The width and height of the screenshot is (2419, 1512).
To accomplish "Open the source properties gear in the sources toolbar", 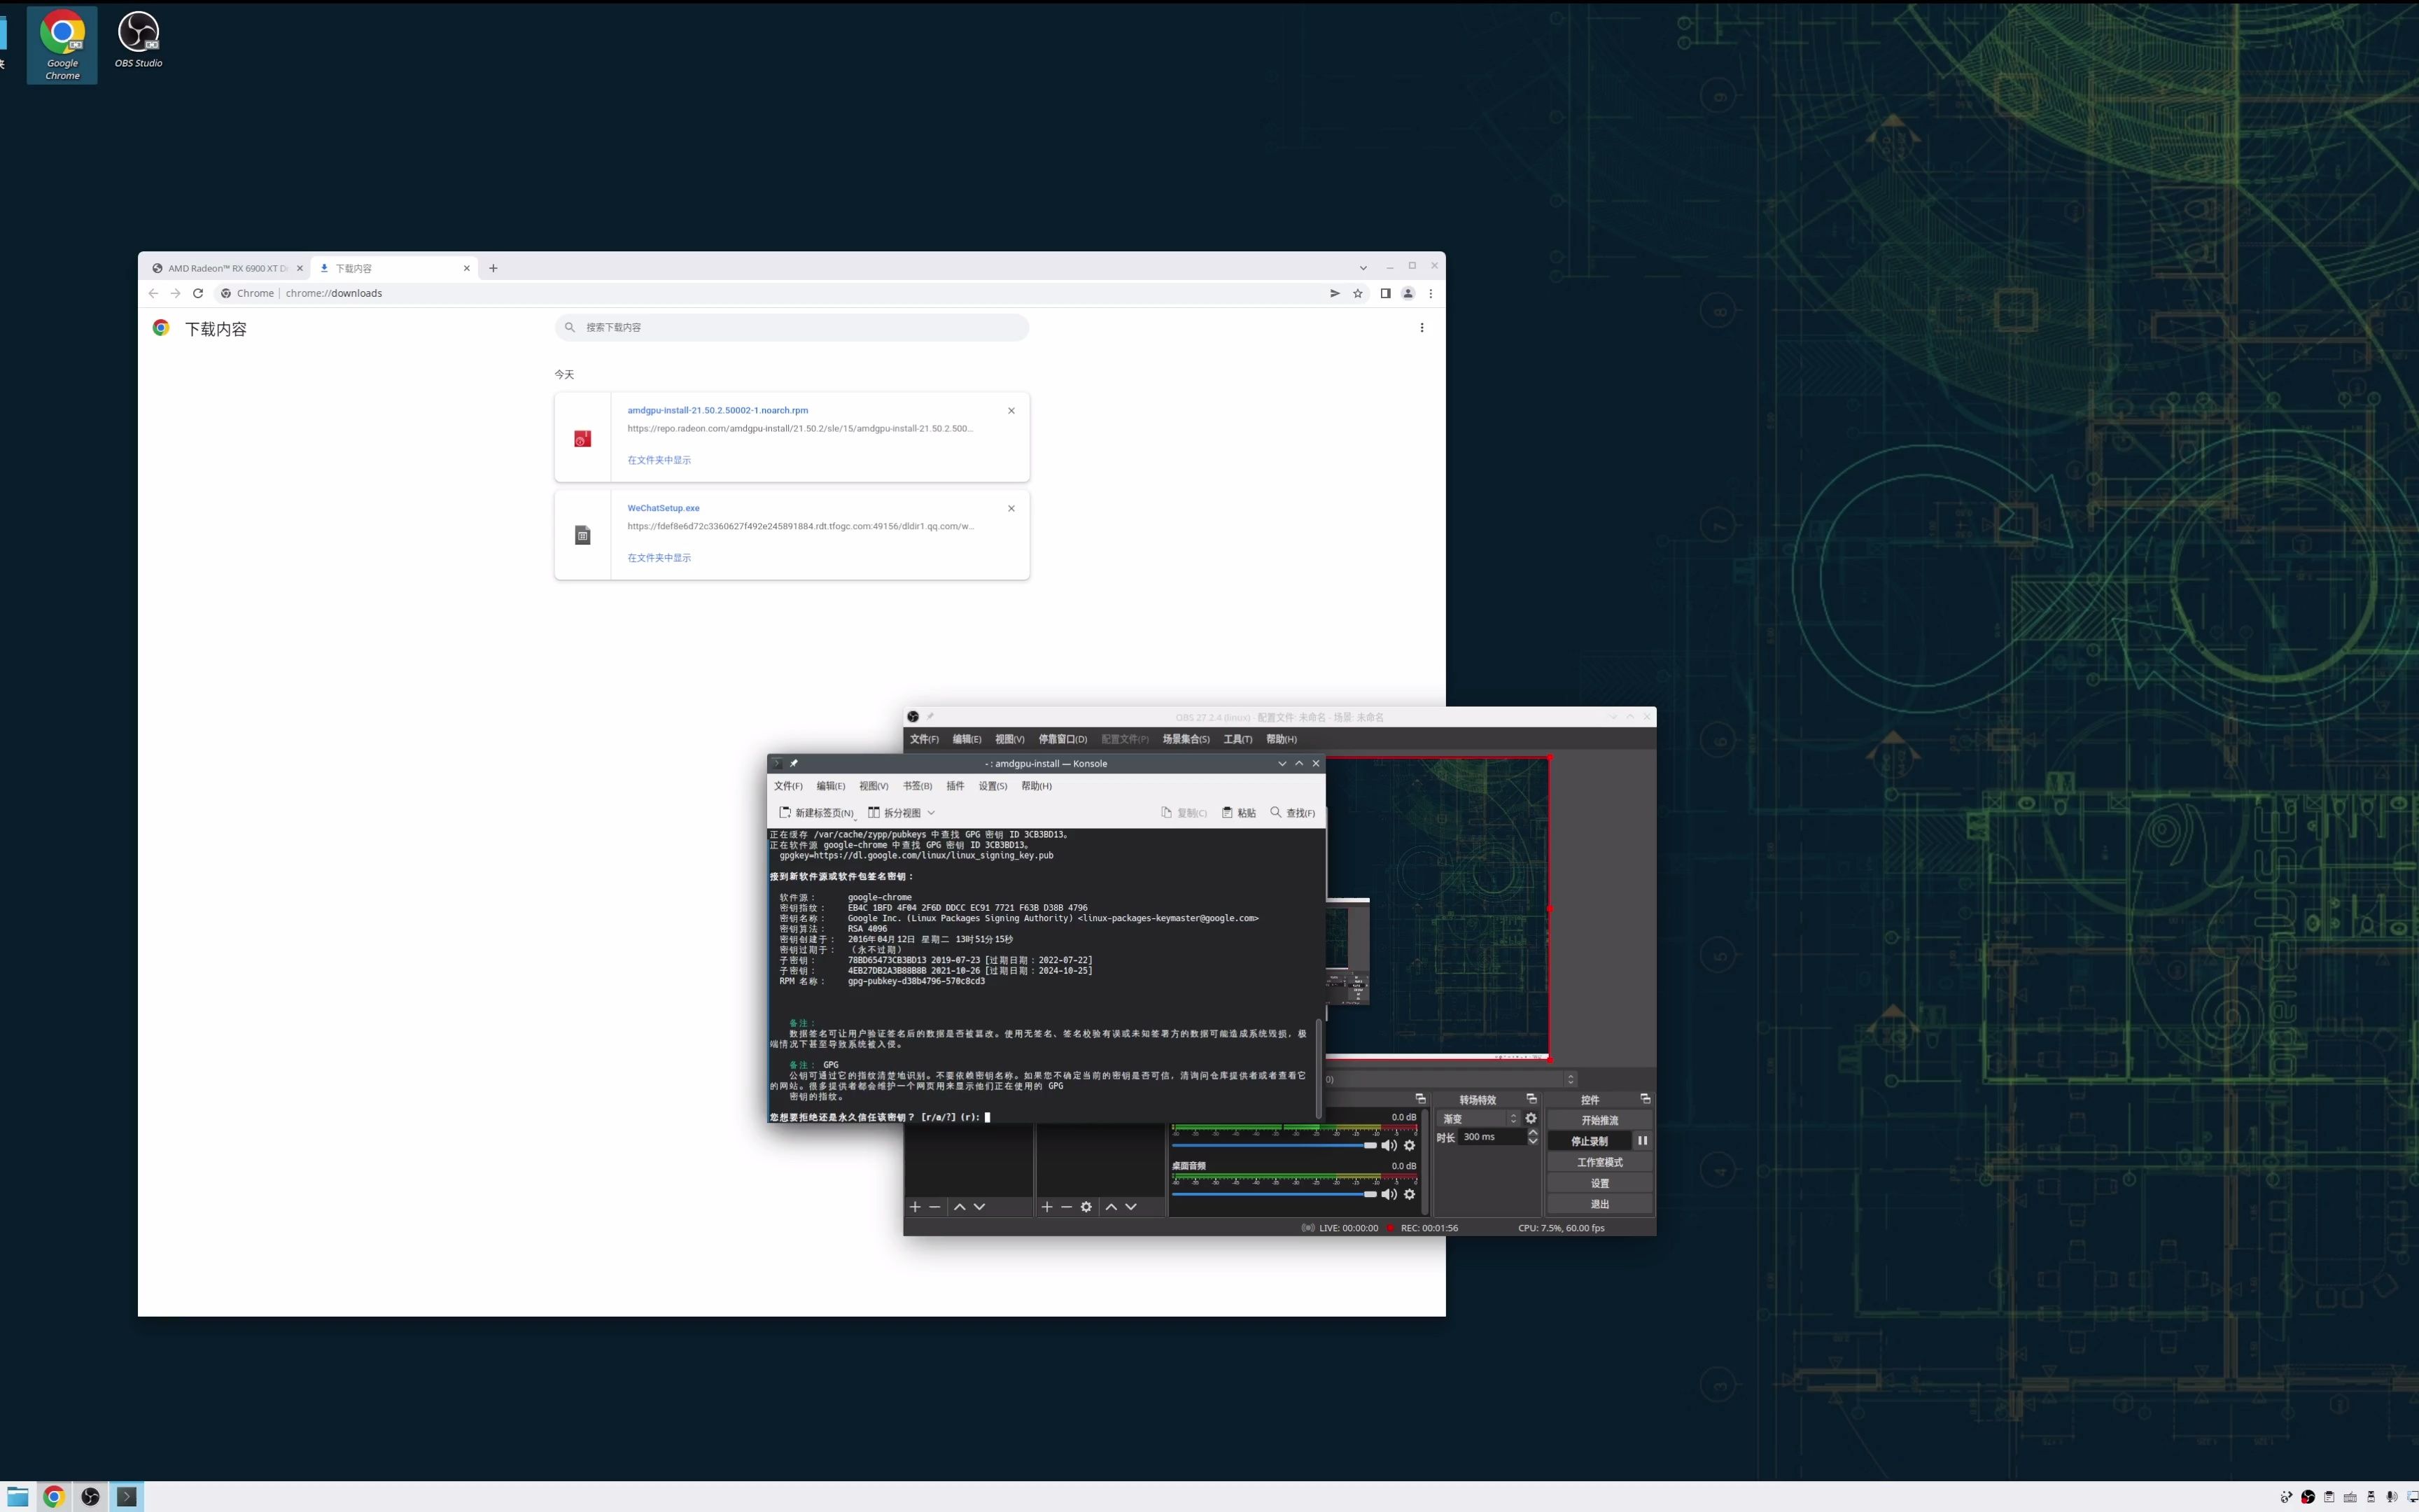I will pos(1086,1206).
